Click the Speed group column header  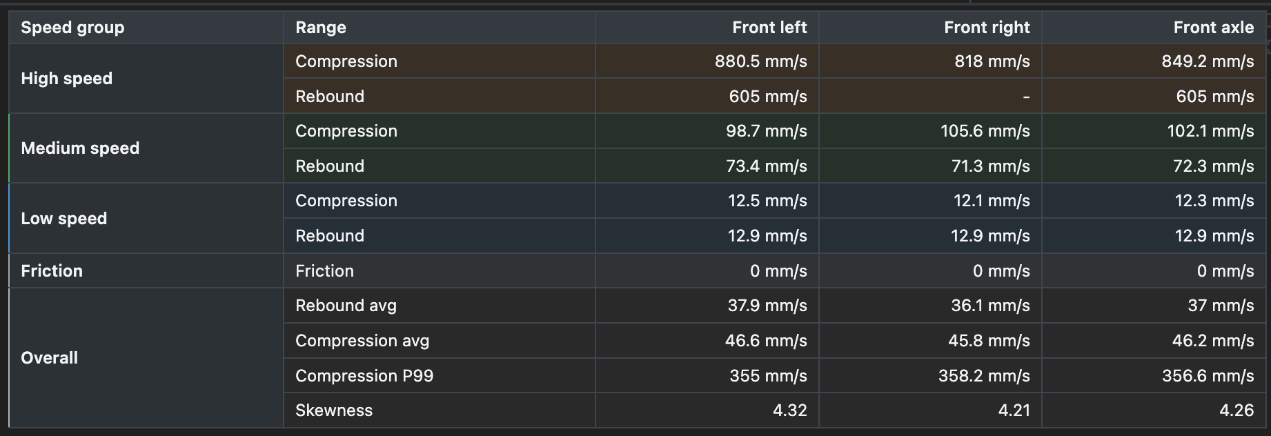tap(146, 28)
